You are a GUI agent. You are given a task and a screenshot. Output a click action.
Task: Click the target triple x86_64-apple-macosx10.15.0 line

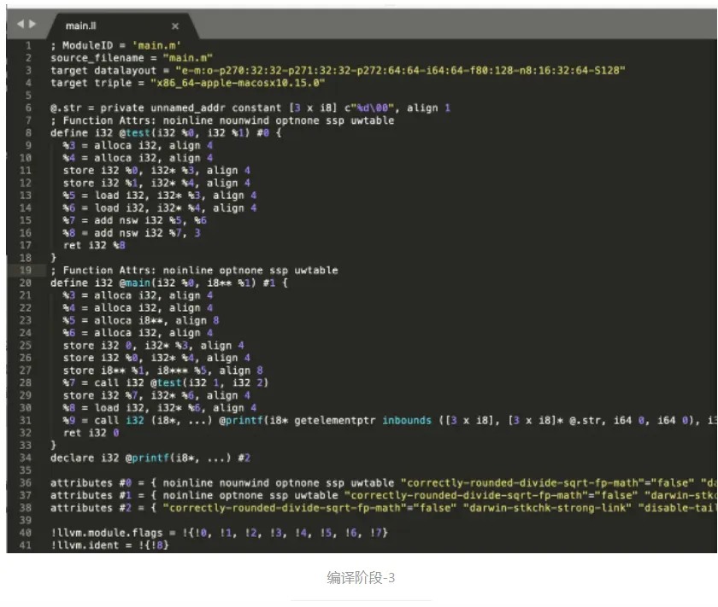coord(188,83)
